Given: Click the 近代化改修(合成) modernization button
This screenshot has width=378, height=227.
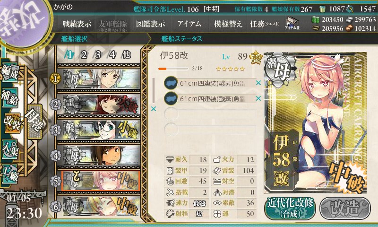Looking at the screenshot, I should click(290, 209).
